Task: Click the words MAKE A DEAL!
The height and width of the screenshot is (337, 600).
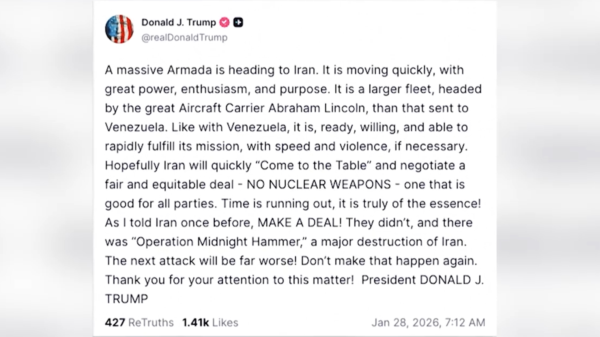Action: tap(300, 222)
